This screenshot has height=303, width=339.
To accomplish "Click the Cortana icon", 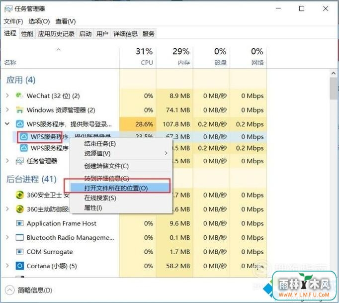I will point(20,266).
